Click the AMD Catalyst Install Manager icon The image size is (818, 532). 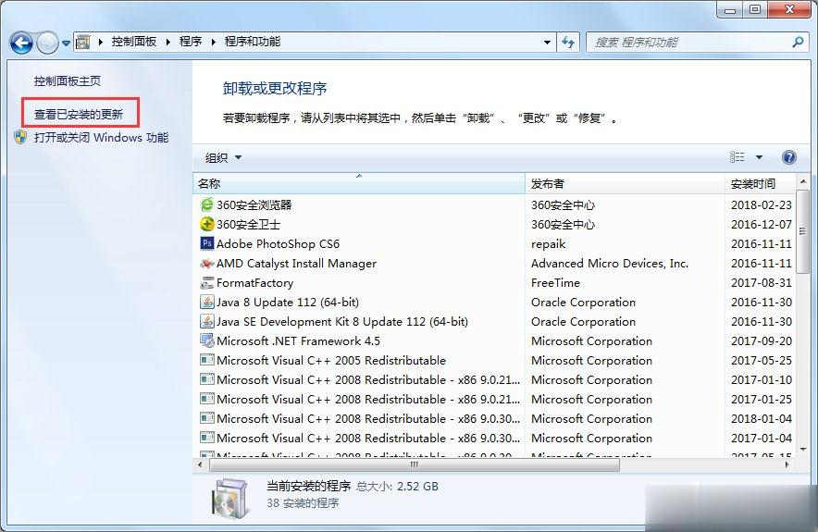[x=207, y=263]
